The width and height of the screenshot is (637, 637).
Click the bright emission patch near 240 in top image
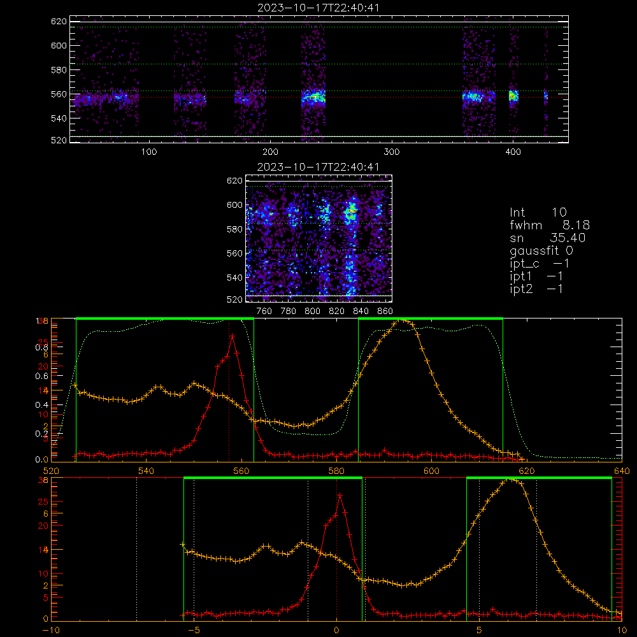pos(313,97)
